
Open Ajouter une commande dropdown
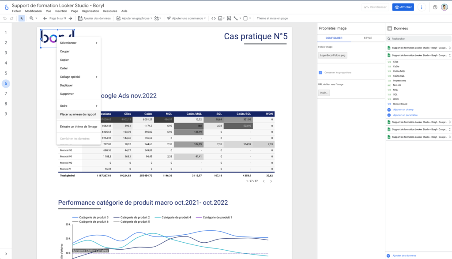pos(187,19)
